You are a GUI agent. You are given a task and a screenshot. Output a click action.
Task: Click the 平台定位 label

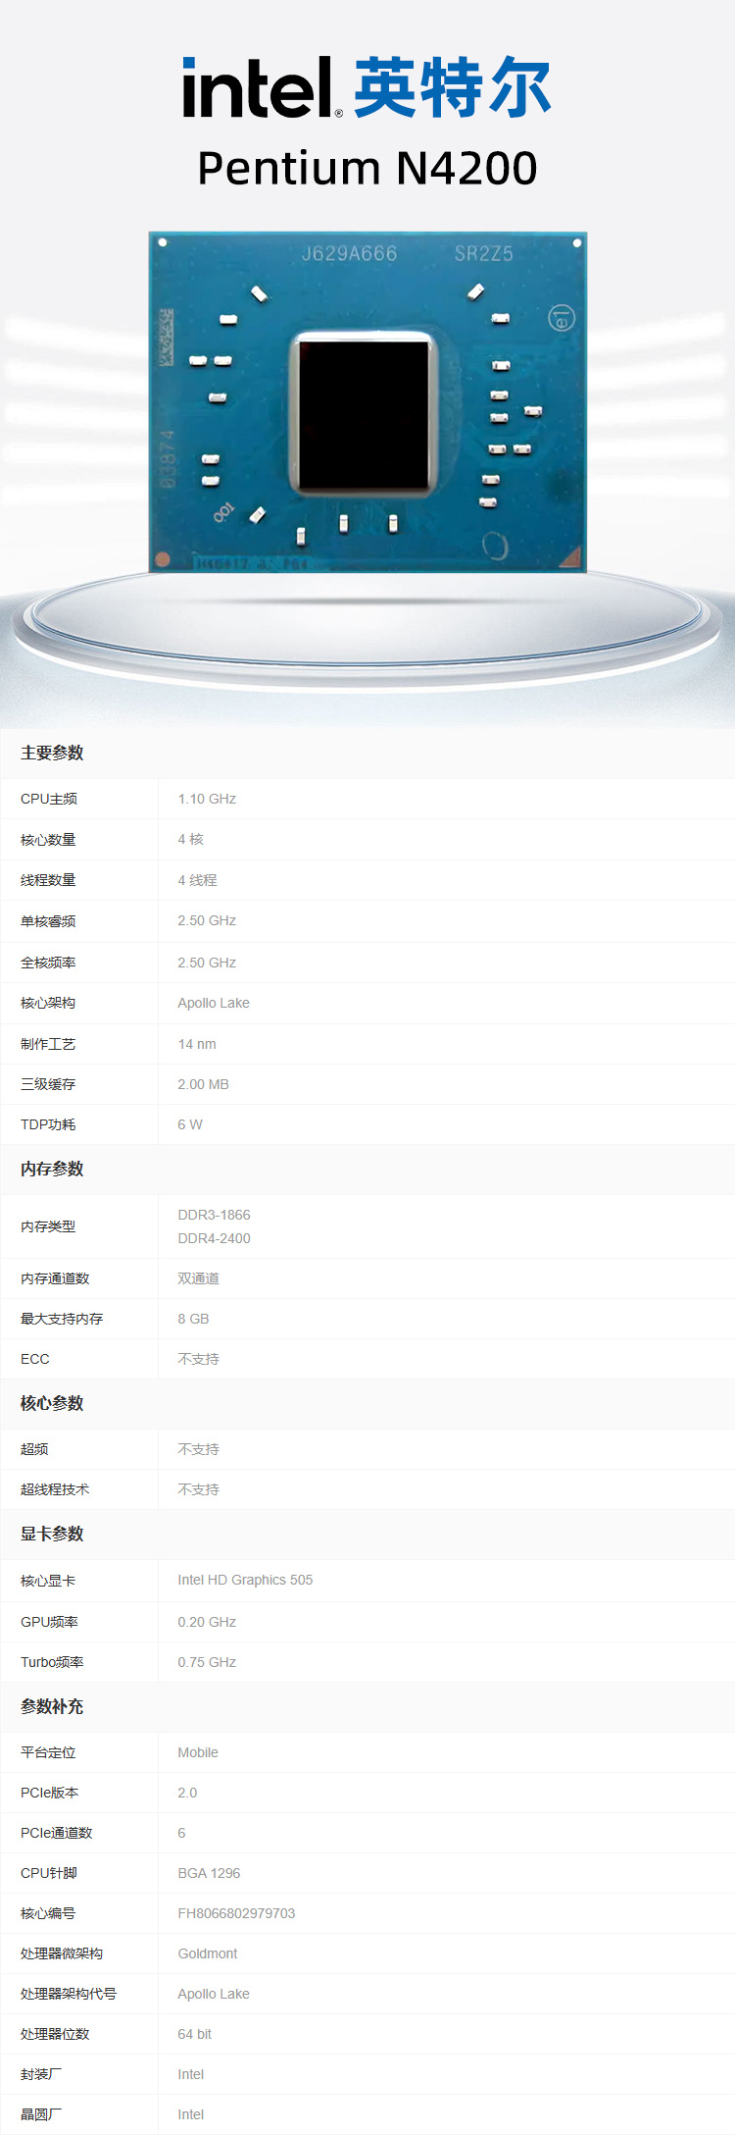(x=48, y=1753)
